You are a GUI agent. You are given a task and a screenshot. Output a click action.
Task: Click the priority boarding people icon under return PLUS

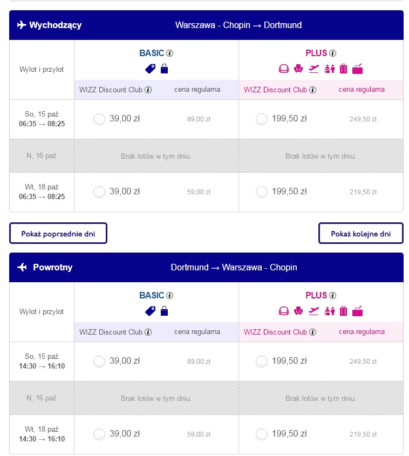coord(329,311)
